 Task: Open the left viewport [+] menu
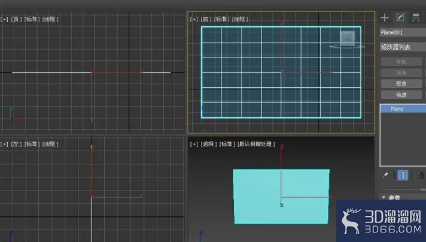tap(4, 144)
